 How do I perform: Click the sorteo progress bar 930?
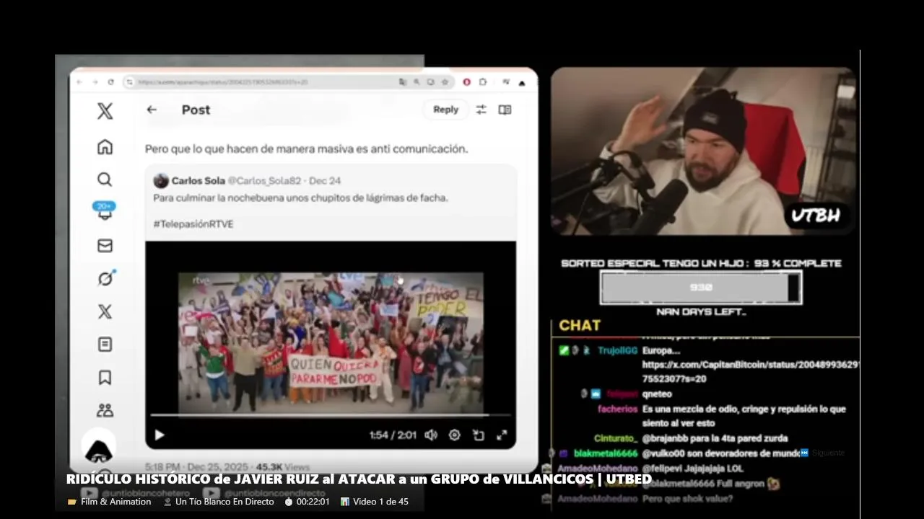(701, 288)
